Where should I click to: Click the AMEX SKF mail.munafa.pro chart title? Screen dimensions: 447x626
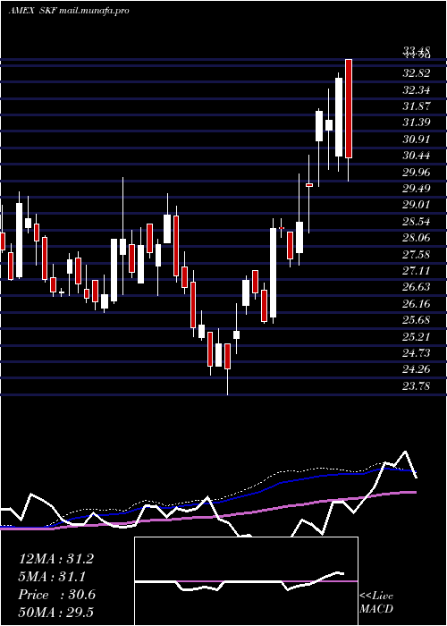point(69,11)
